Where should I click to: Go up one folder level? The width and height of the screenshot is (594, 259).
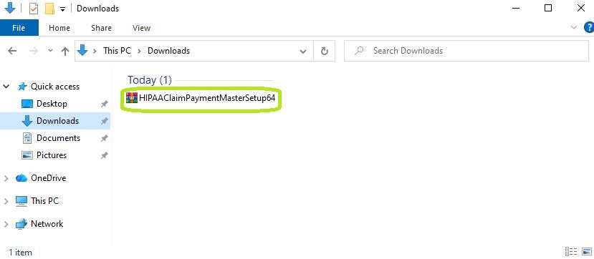pos(64,51)
